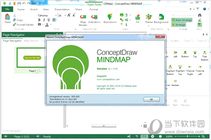Expand the font color dropdown arrow
211x140 pixels.
(x=51, y=25)
